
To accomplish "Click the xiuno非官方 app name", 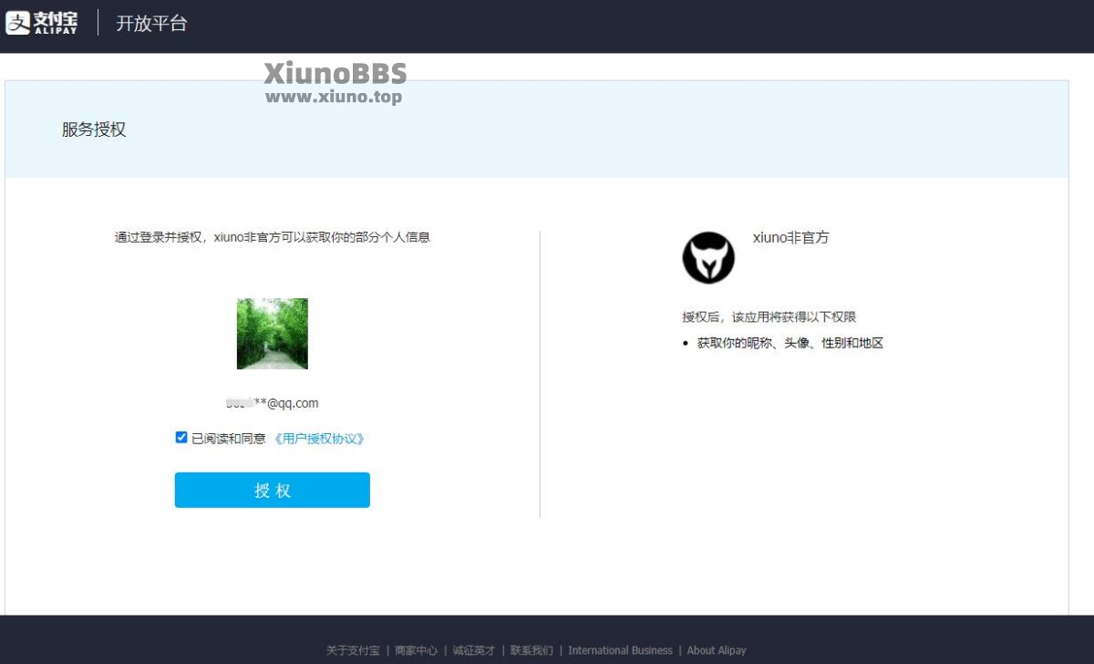I will 791,237.
